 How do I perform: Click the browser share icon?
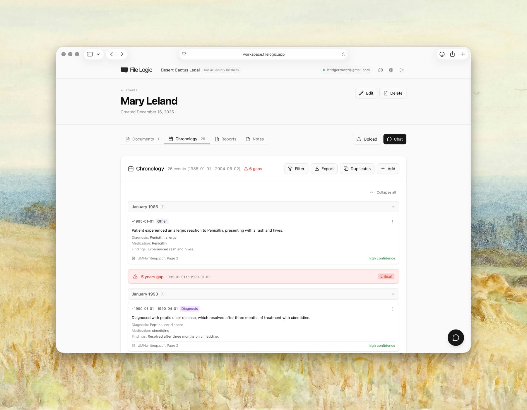[452, 54]
